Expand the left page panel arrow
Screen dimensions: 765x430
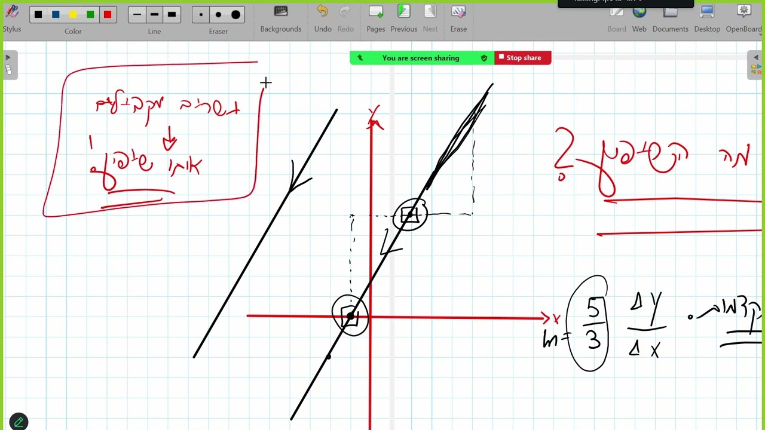8,57
